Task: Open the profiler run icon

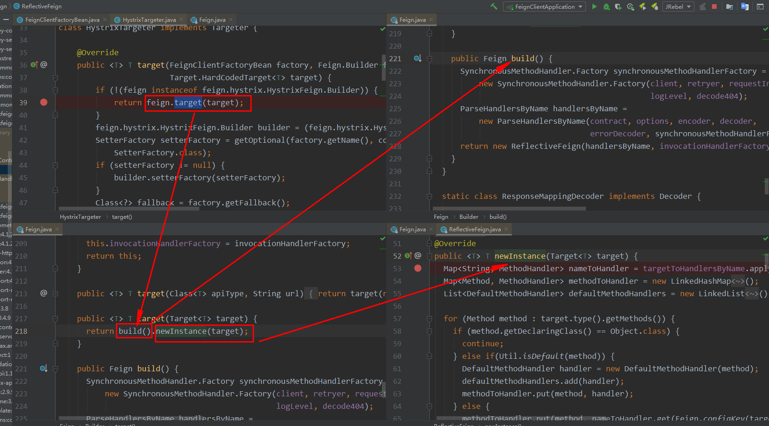Action: click(x=630, y=6)
